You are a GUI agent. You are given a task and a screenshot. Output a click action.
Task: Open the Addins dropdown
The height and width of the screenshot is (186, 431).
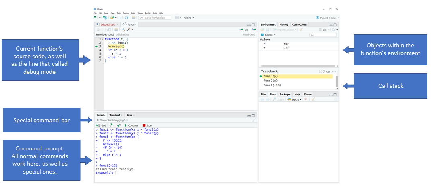click(x=189, y=18)
